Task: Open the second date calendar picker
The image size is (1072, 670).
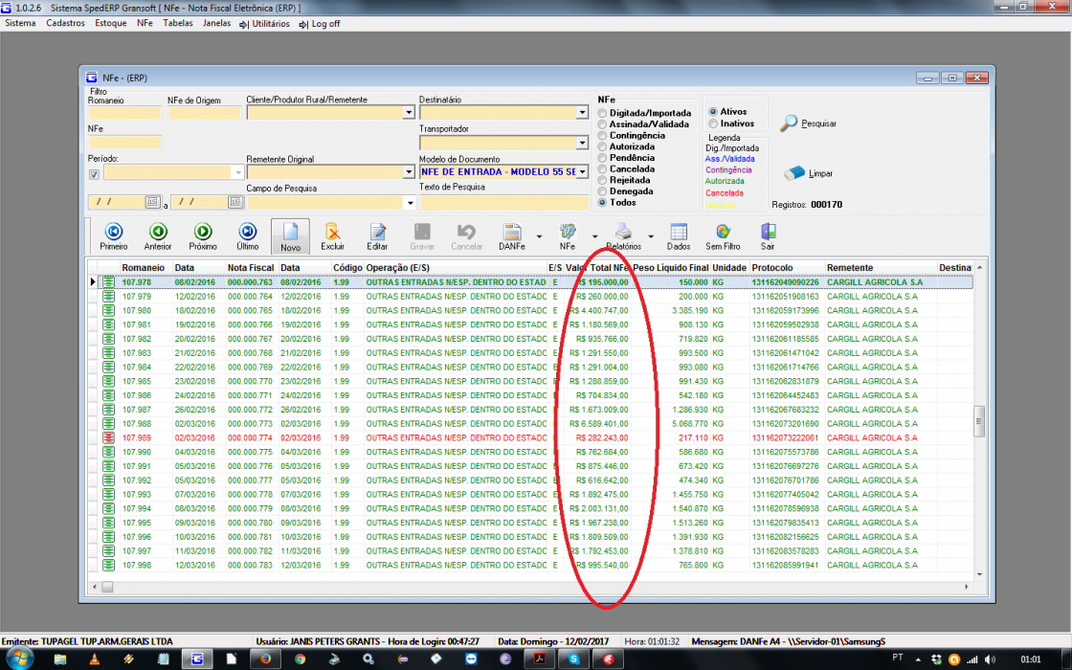Action: pyautogui.click(x=235, y=202)
